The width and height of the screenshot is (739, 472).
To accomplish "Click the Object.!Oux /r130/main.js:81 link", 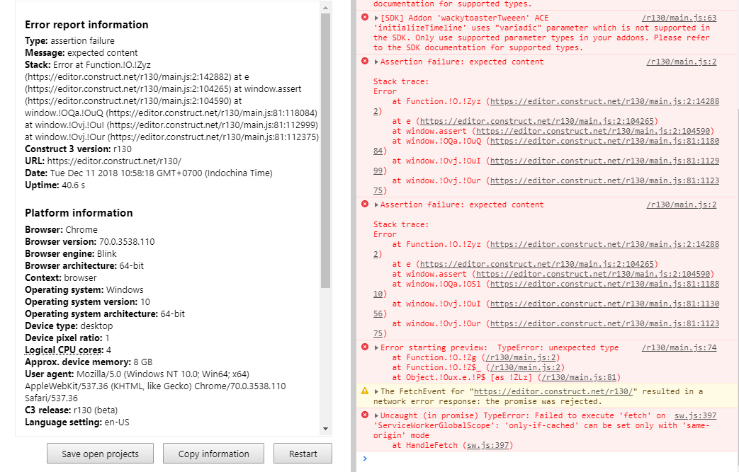I will [579, 377].
